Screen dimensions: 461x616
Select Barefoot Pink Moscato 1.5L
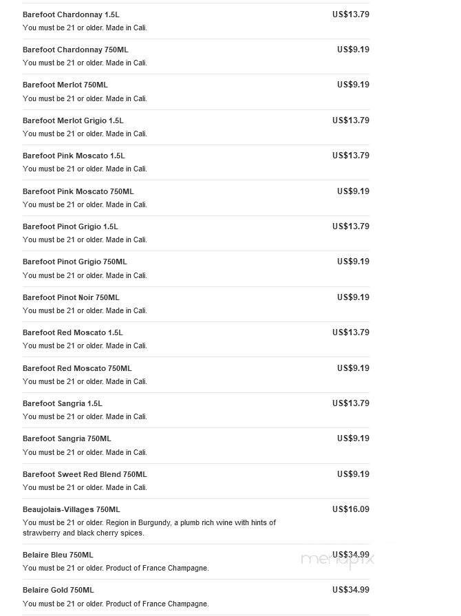(74, 156)
